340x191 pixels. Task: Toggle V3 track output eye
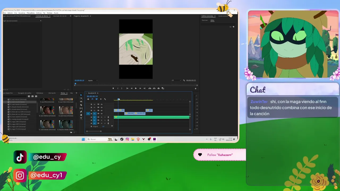click(101, 107)
